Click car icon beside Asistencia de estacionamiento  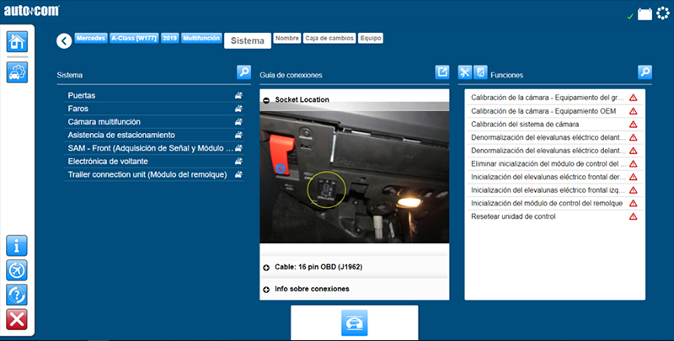click(x=238, y=135)
